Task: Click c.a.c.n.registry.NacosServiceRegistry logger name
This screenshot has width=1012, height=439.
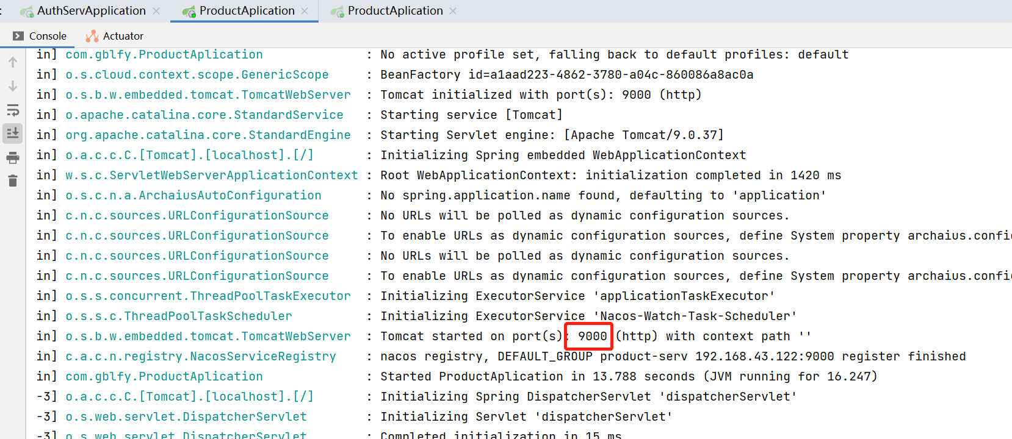Action: (201, 356)
